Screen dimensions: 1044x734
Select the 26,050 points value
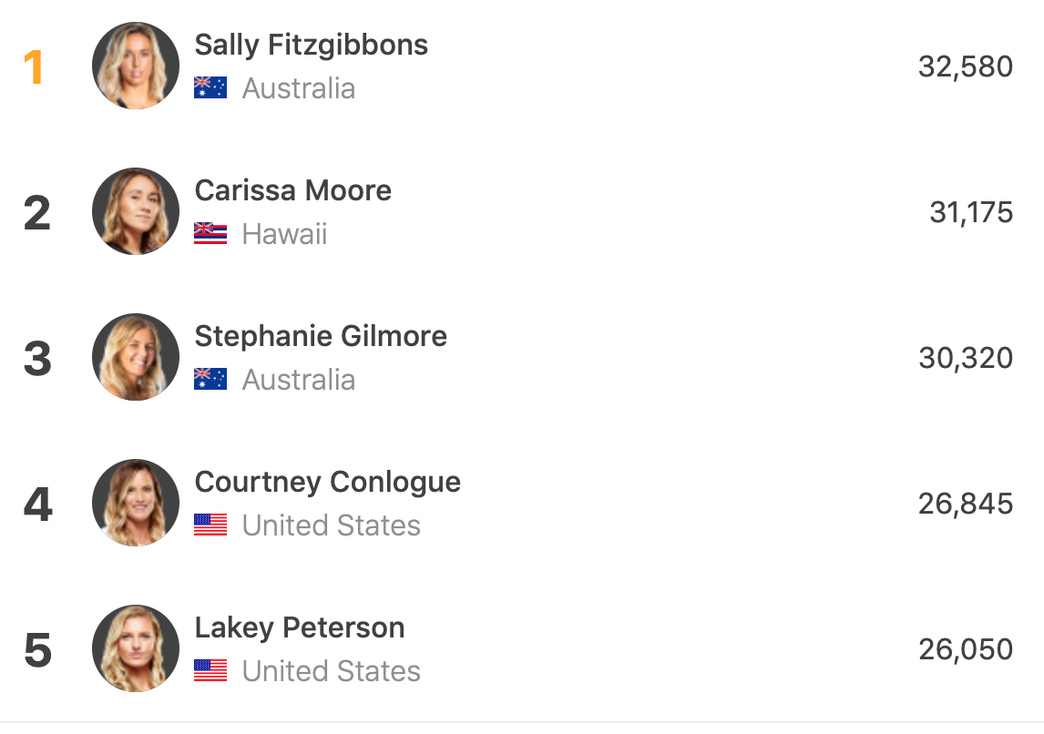[x=966, y=649]
